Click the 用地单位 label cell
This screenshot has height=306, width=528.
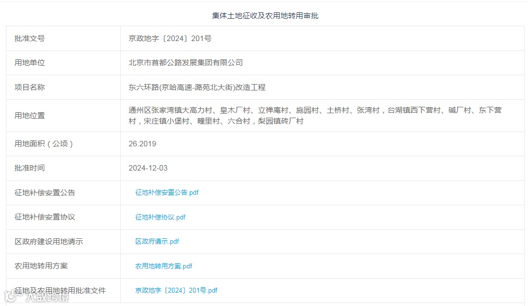click(63, 63)
